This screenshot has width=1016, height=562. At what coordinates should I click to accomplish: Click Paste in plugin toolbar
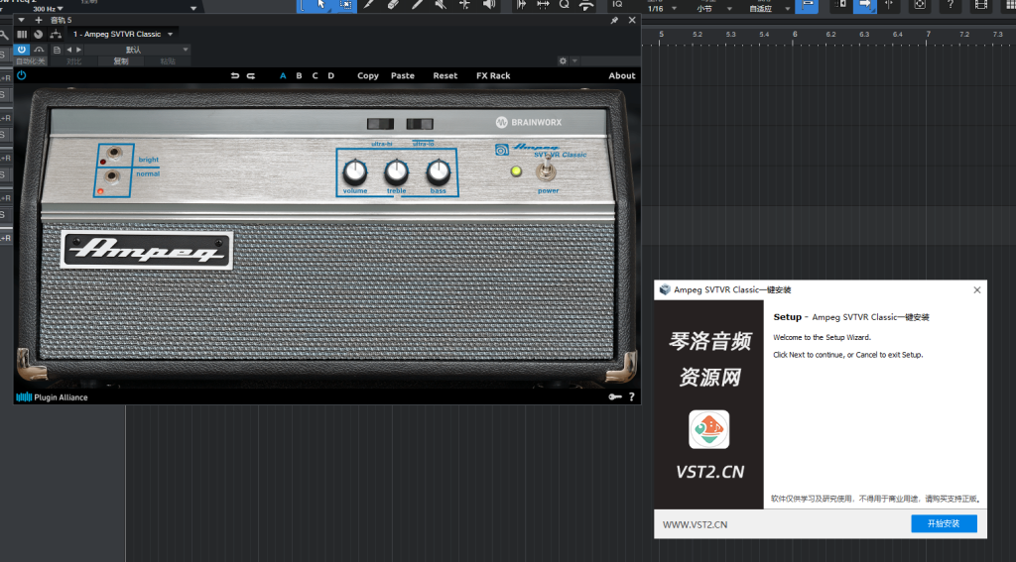click(403, 75)
